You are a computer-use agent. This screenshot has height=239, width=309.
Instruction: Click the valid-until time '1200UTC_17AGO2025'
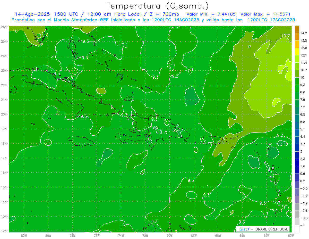271,20
